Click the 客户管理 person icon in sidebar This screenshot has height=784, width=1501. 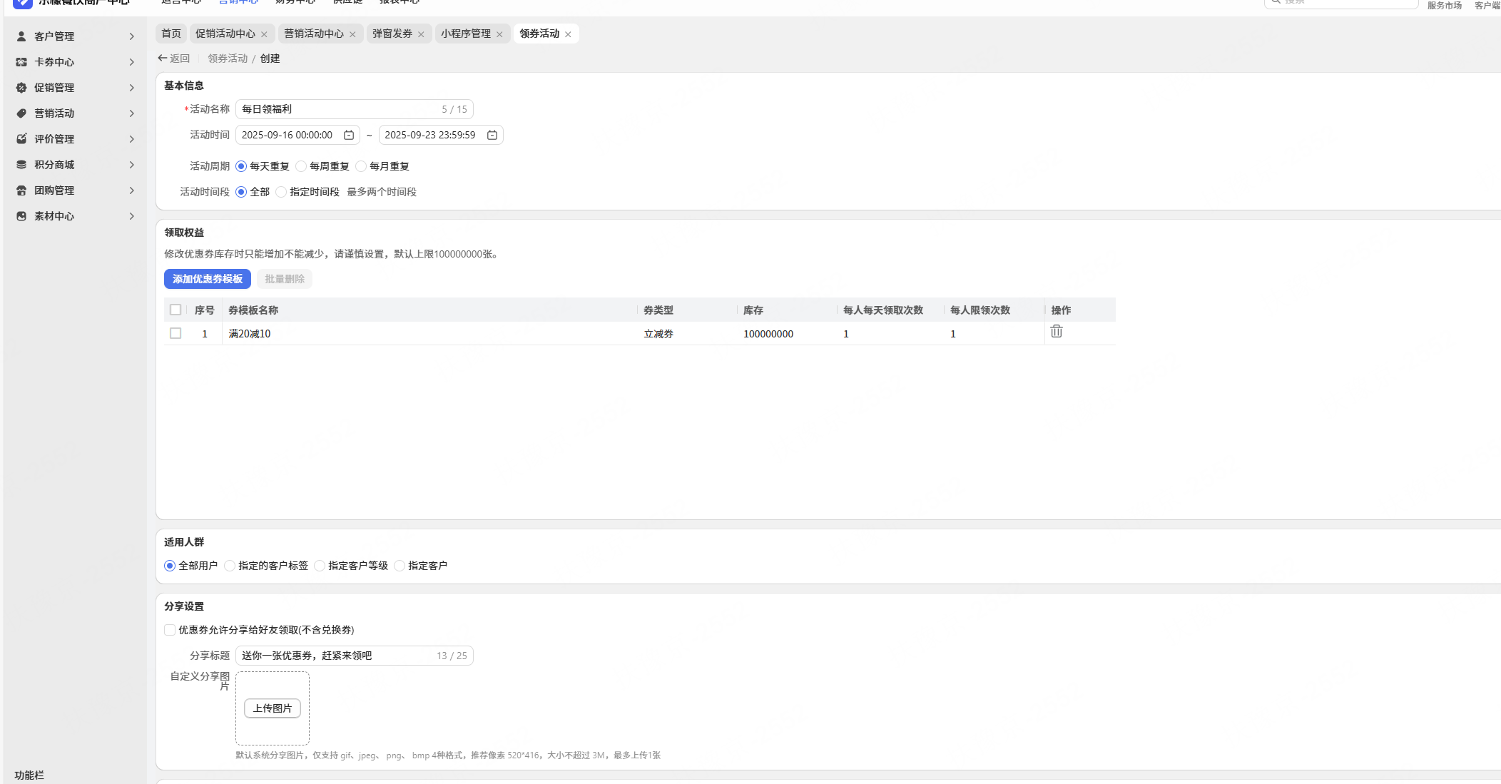[x=21, y=36]
